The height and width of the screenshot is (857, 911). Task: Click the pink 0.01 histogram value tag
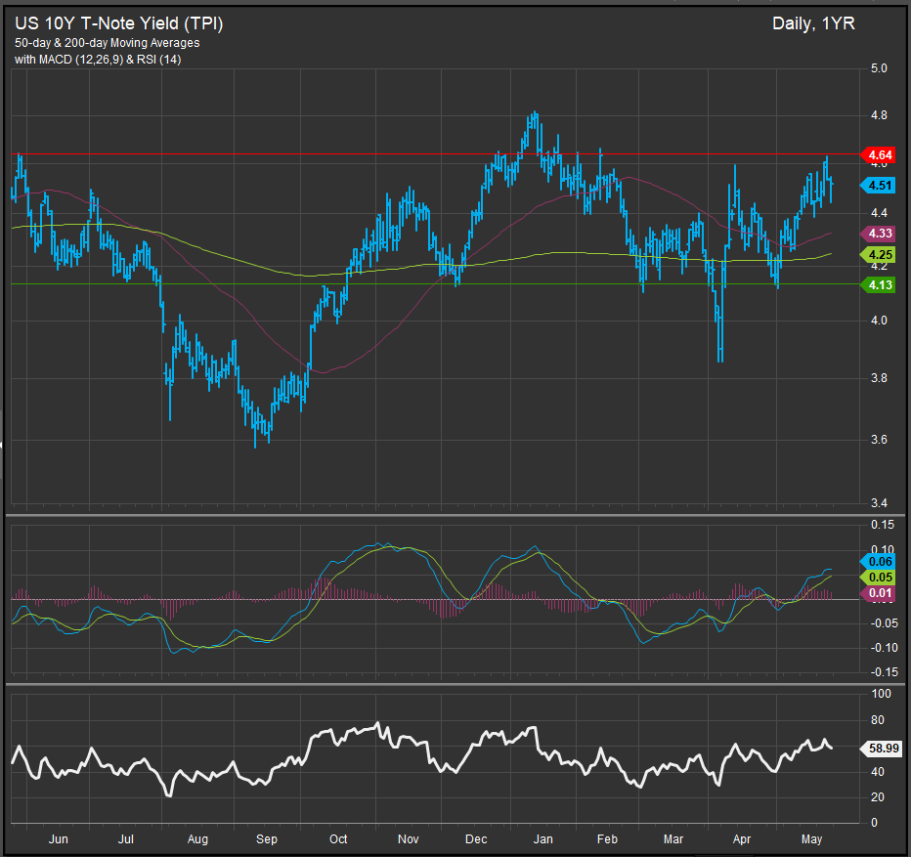pyautogui.click(x=880, y=594)
